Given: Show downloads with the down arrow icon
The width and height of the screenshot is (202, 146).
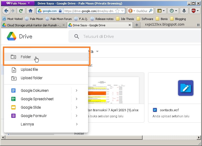Looking at the screenshot, I should (184, 11).
